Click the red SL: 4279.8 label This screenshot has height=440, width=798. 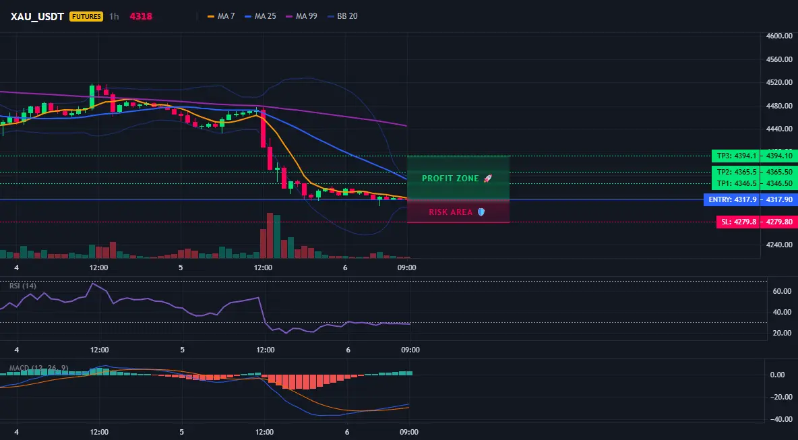pos(739,222)
